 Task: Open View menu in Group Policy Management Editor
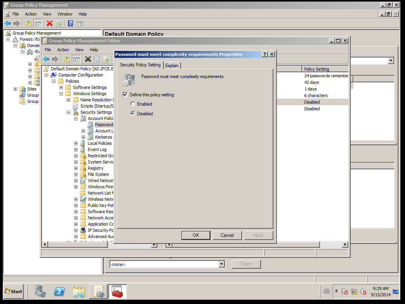click(79, 50)
